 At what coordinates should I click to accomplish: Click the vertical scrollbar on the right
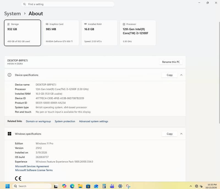pos(219,73)
